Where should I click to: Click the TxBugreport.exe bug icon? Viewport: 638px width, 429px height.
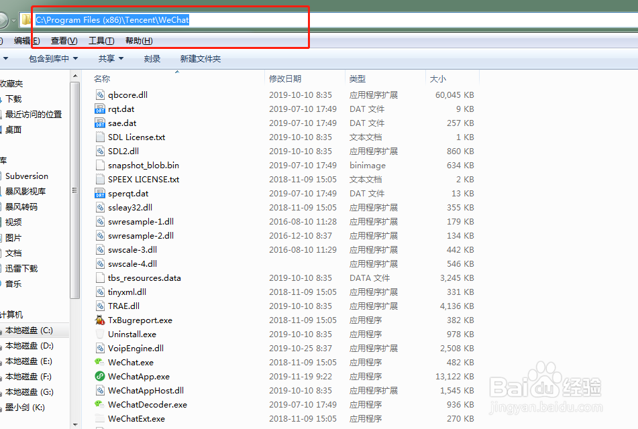coord(100,320)
